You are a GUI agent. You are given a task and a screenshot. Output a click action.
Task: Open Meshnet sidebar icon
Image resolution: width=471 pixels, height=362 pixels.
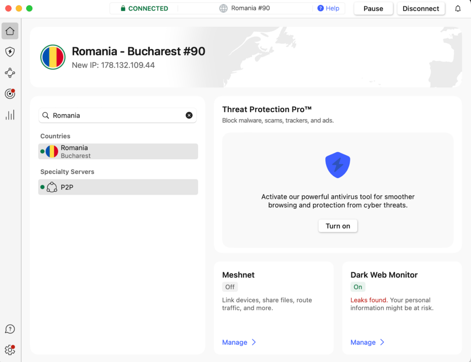10,73
